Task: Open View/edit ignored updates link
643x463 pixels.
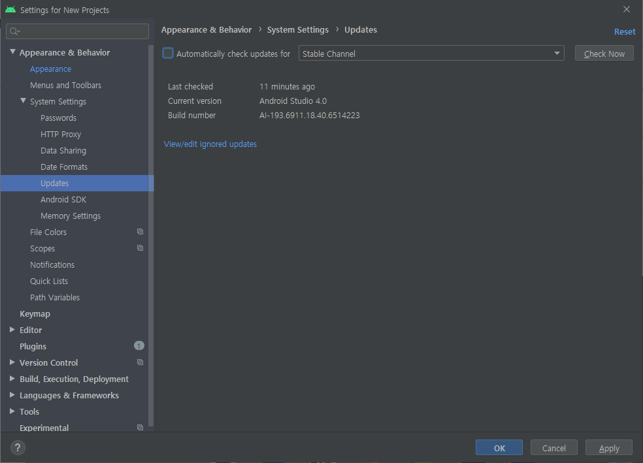Action: tap(210, 144)
